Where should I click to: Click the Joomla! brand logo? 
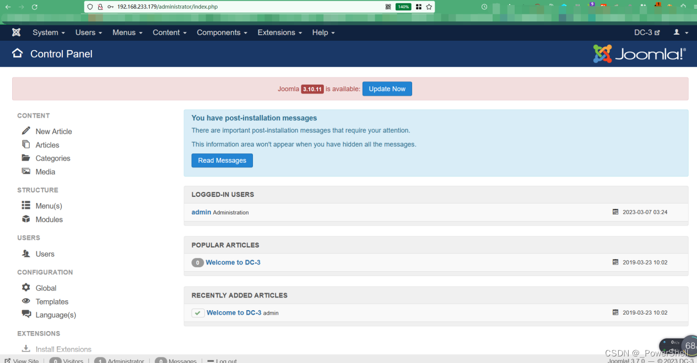(x=640, y=54)
